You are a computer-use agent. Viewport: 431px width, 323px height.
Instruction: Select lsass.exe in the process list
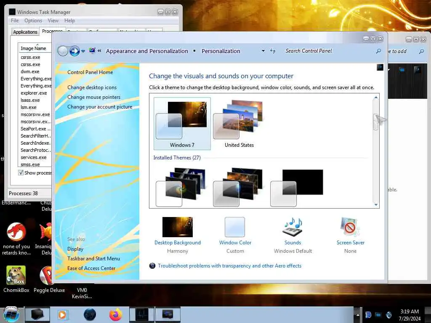point(30,100)
